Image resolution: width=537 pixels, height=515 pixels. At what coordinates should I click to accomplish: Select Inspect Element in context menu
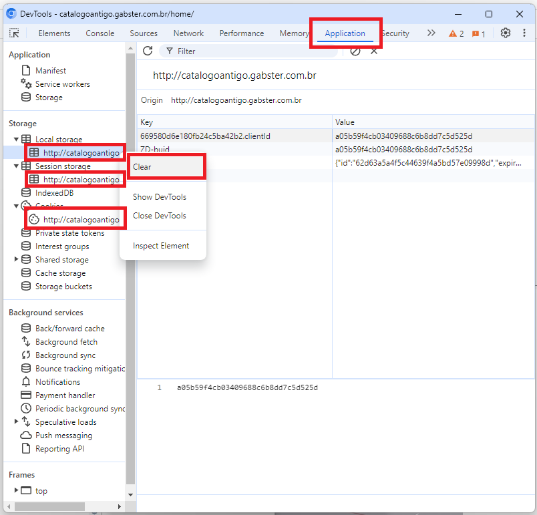[x=161, y=246]
